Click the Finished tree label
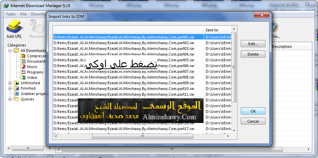Image resolution: width=318 pixels, height=158 pixels. click(28, 88)
